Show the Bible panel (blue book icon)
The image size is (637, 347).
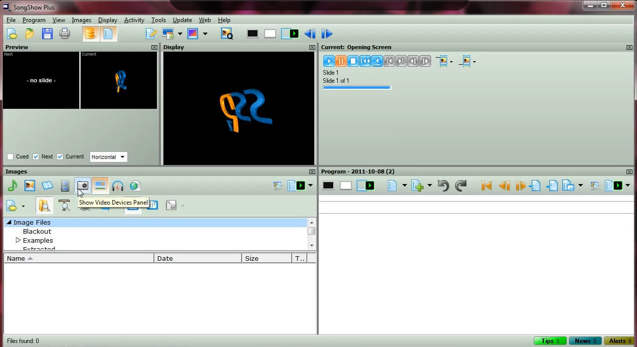point(47,186)
